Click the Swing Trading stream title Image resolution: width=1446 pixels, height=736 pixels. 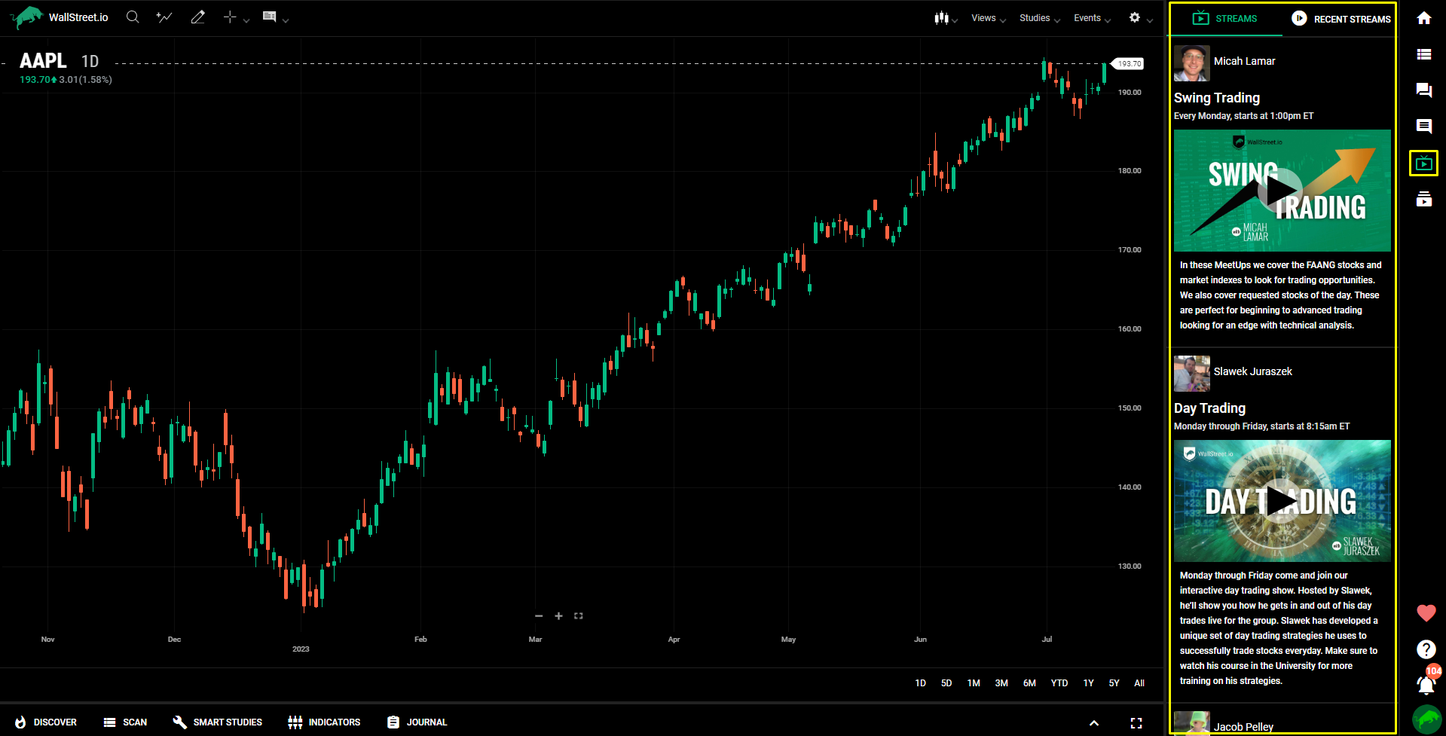click(1216, 98)
